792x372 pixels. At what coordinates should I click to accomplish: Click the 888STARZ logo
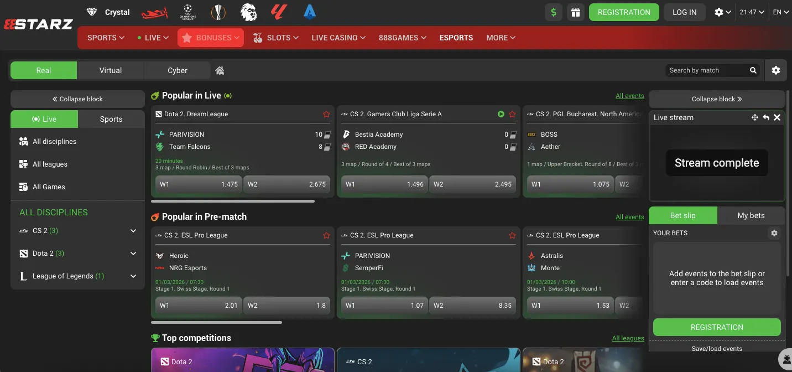tap(39, 24)
